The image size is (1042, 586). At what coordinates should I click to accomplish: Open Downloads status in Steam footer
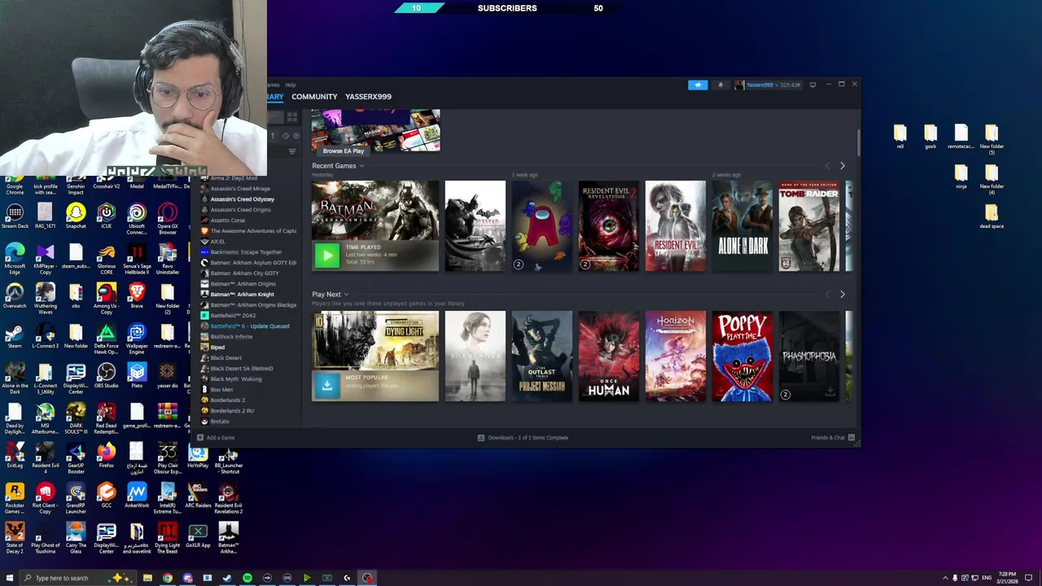tap(523, 438)
